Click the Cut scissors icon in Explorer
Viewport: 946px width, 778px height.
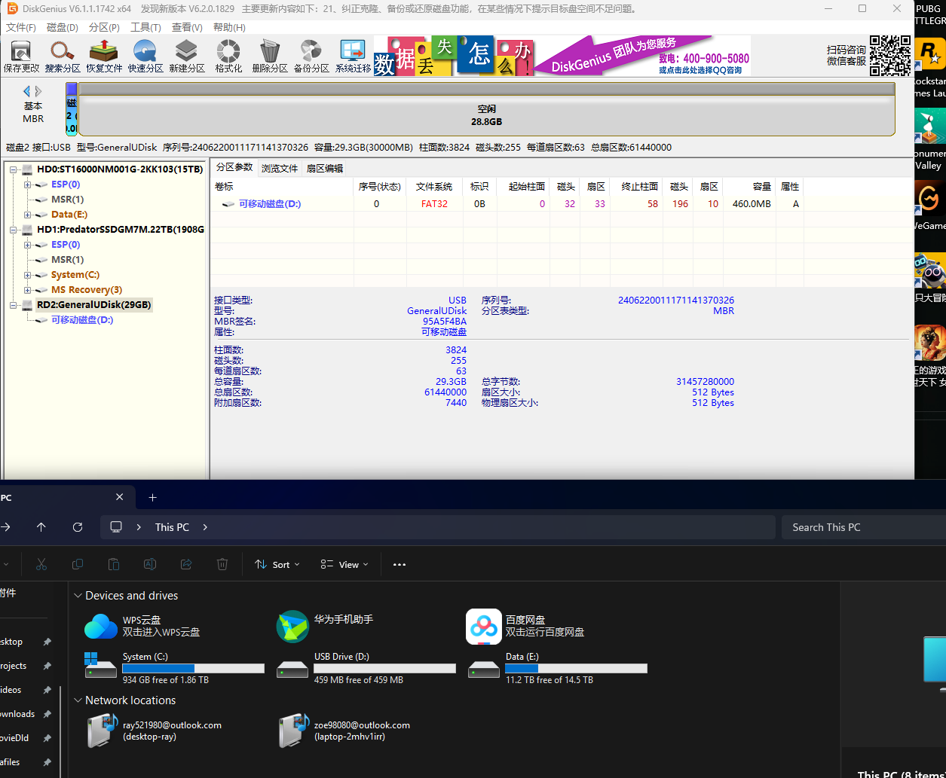pos(41,564)
